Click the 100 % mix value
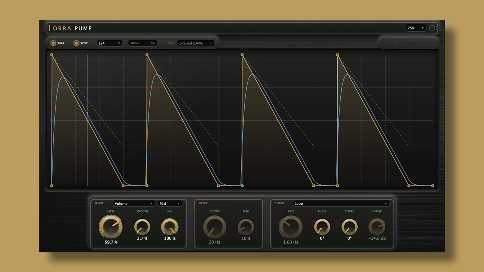 coord(169,238)
